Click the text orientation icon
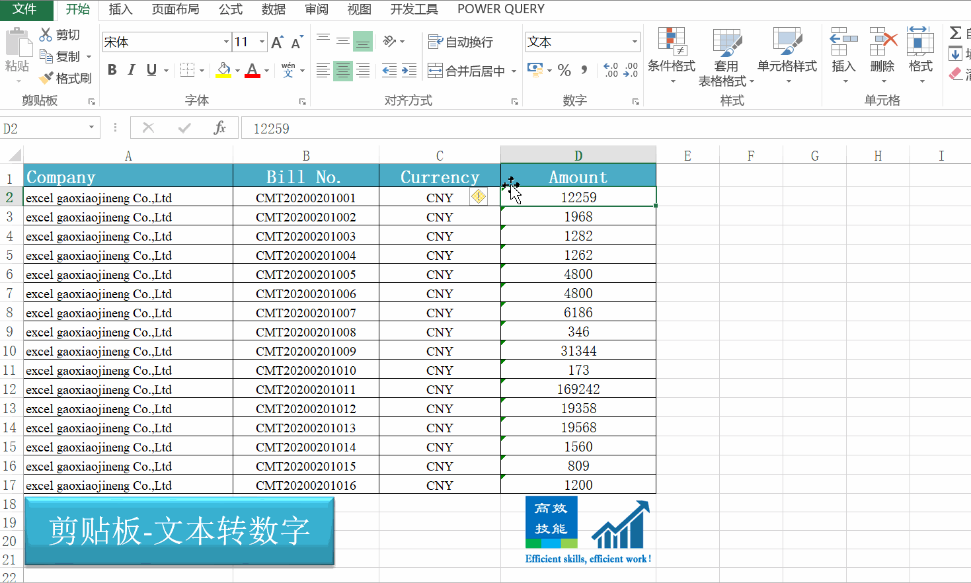The image size is (971, 583). point(390,42)
